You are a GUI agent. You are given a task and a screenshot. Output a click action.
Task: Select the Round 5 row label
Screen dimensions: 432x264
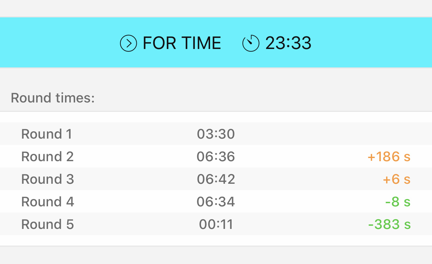click(x=48, y=224)
